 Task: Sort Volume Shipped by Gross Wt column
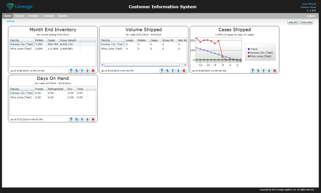[169, 40]
